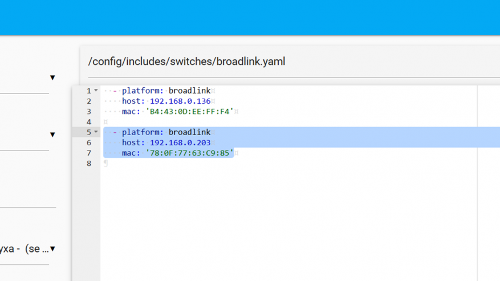Screen dimensions: 500x281
Task: Click the 'host:' key on line 2
Action: pos(133,101)
